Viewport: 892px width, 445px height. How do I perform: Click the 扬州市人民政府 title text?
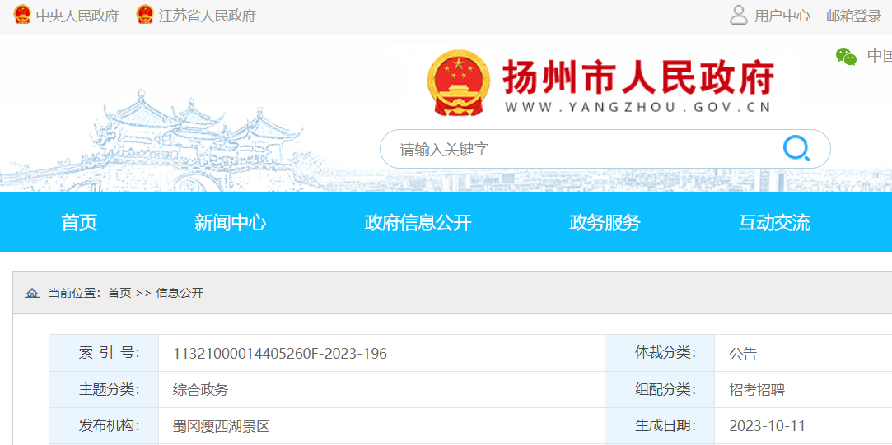(x=638, y=78)
